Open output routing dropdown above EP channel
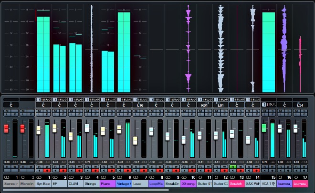The image size is (315, 193). point(60,100)
